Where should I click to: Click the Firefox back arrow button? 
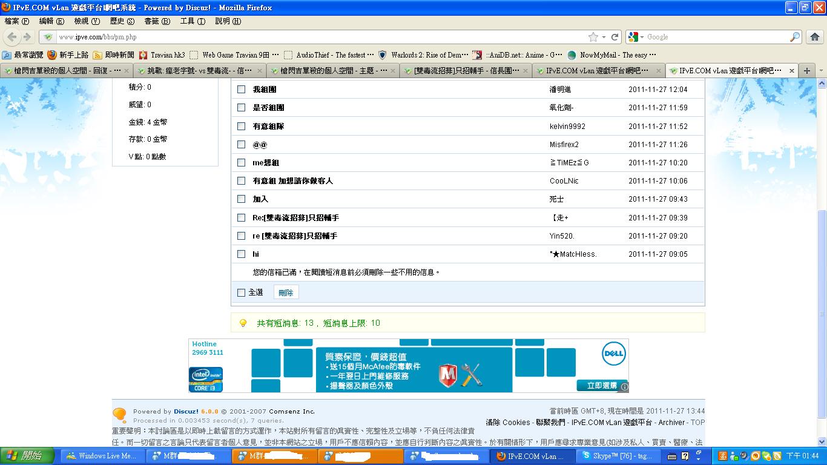(12, 37)
